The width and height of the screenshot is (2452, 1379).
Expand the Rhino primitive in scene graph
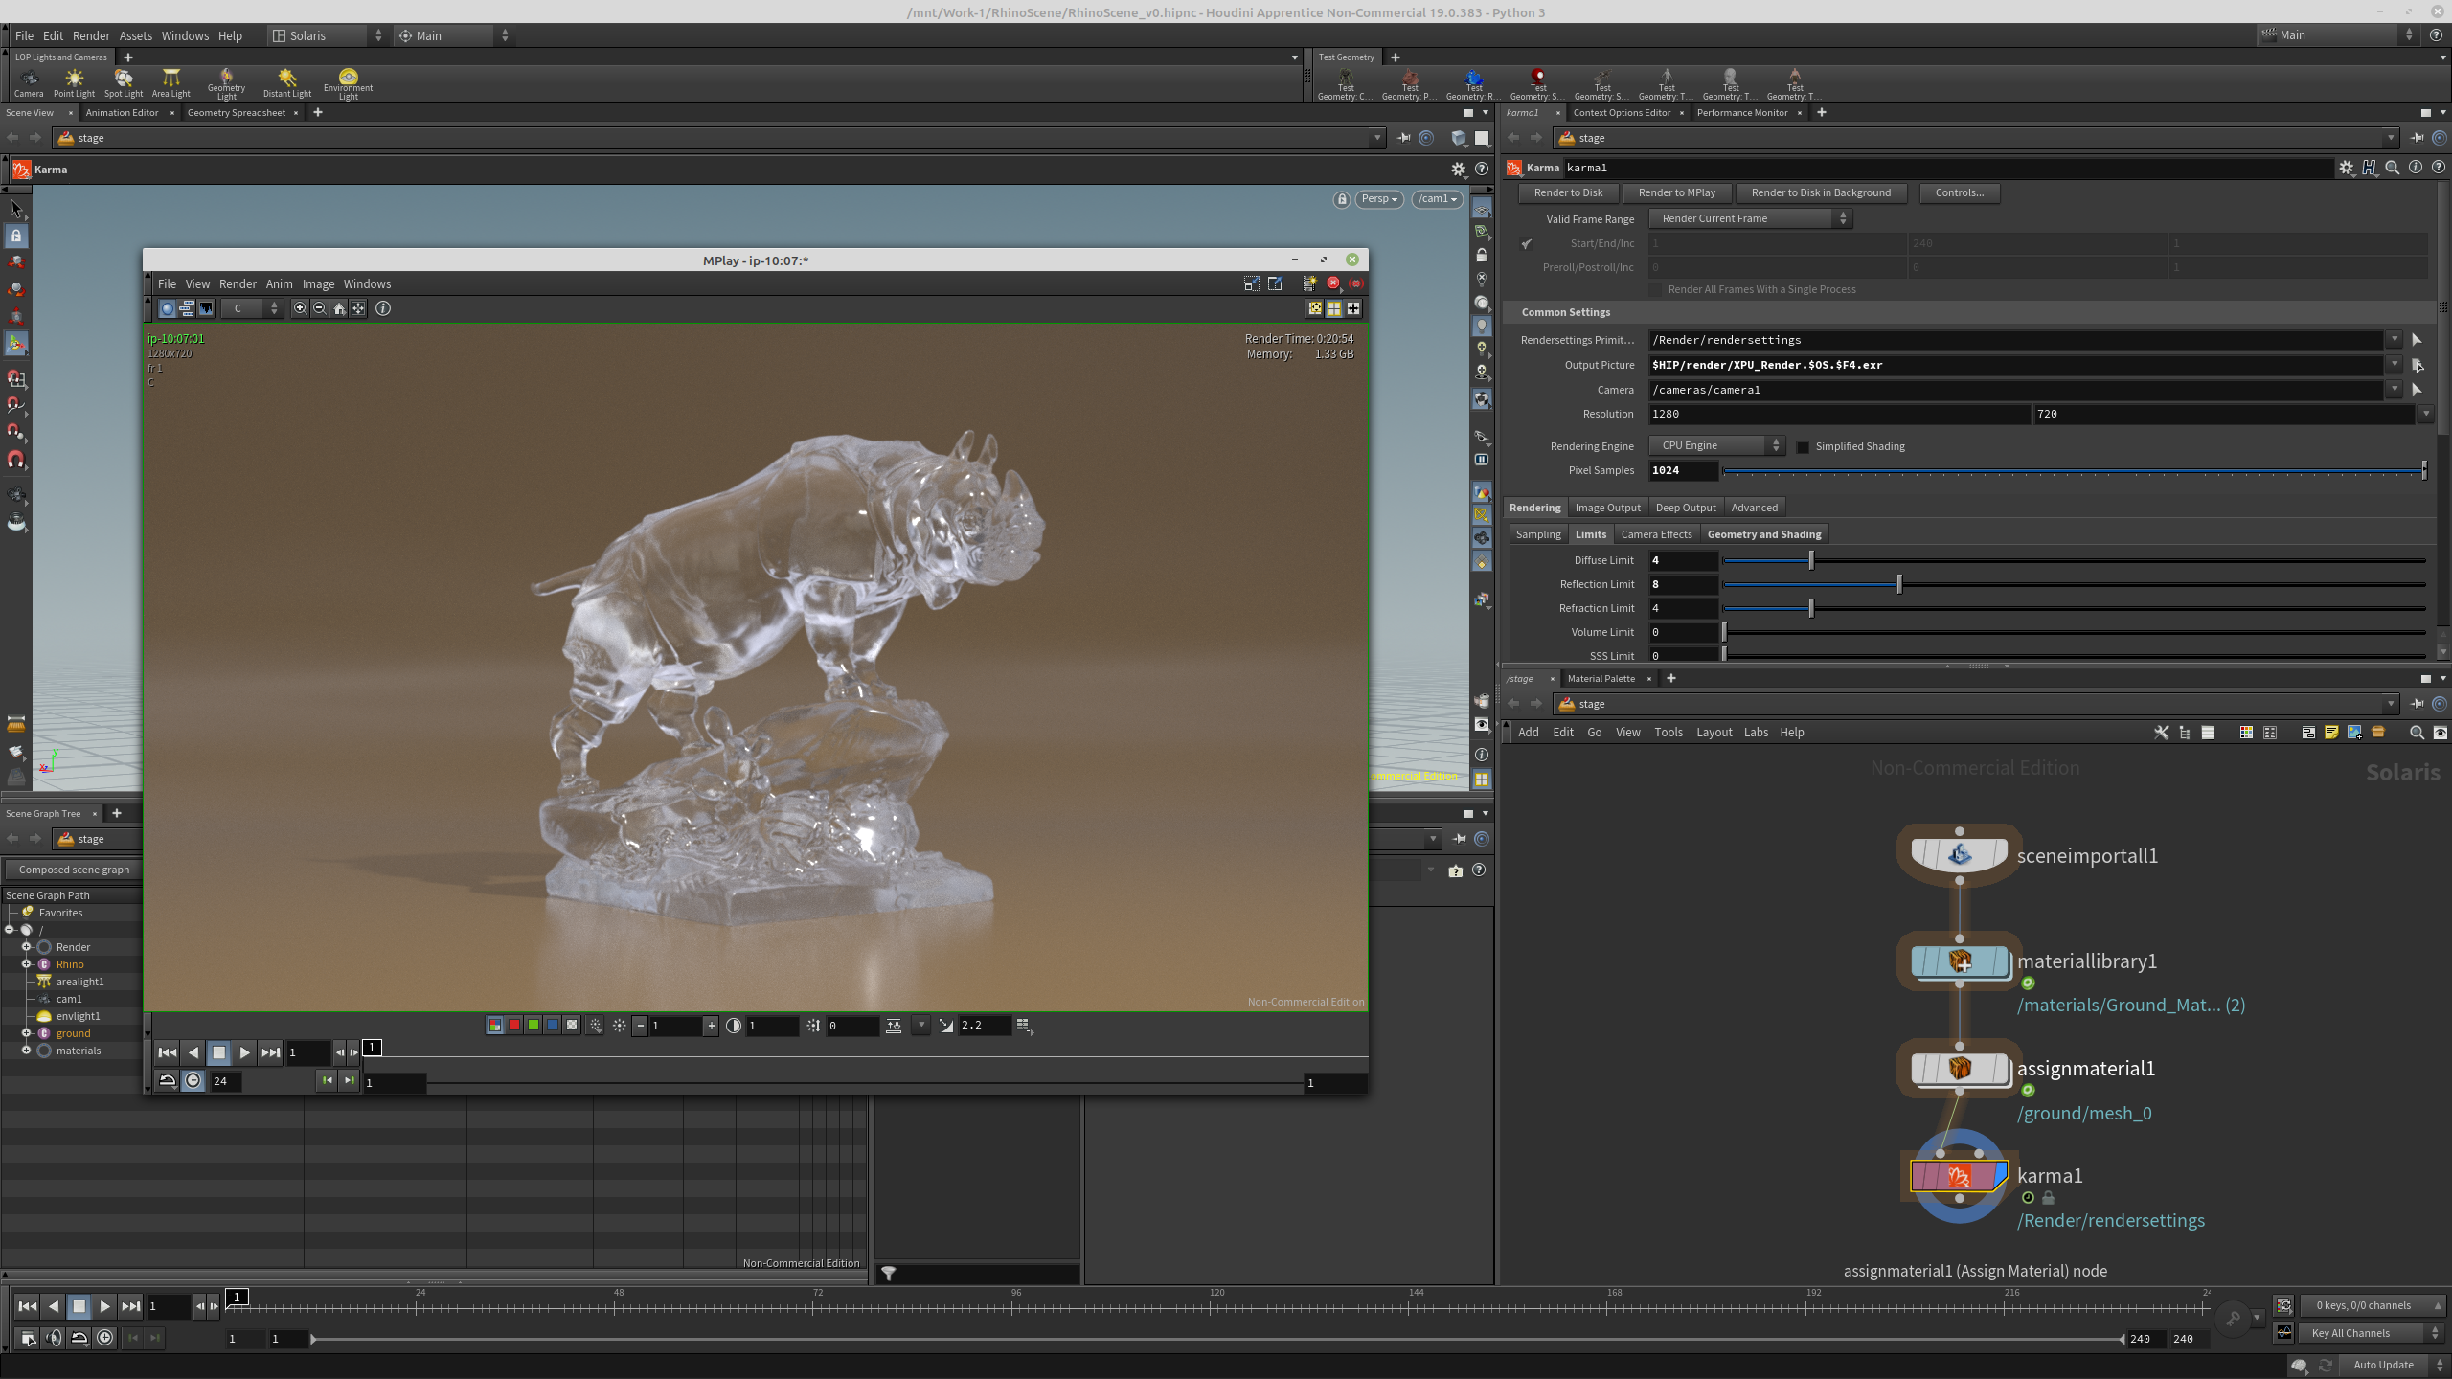pyautogui.click(x=27, y=964)
